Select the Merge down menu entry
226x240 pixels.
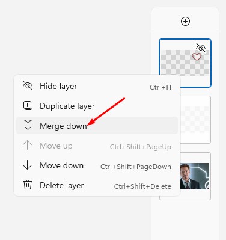(97, 126)
